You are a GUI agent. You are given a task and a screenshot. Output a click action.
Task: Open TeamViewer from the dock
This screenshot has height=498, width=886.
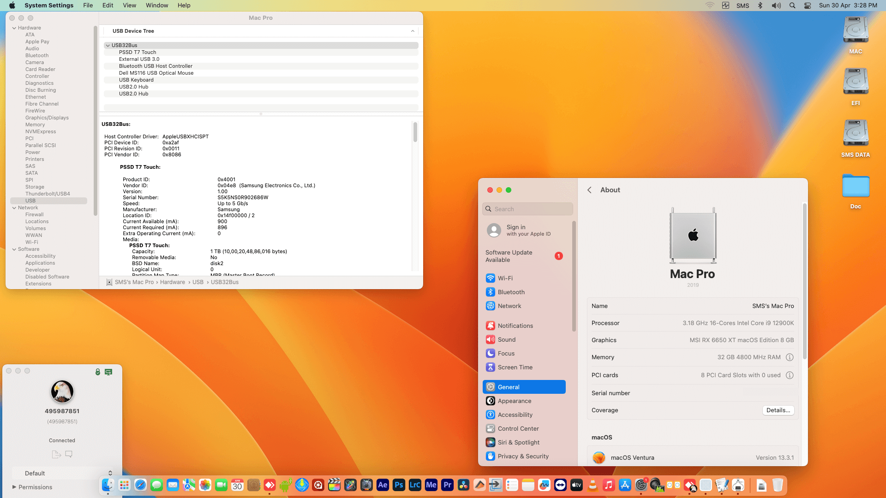coord(560,485)
